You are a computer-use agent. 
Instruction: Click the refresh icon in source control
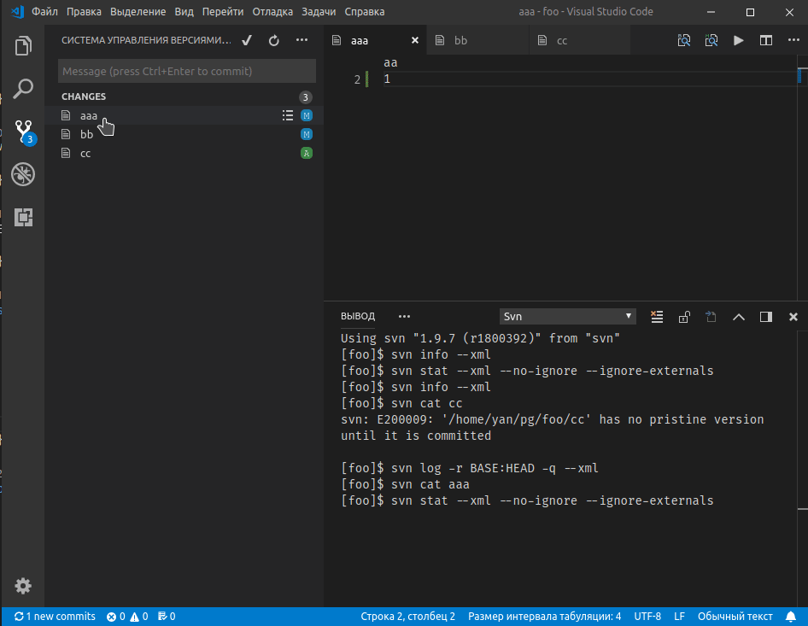[x=274, y=40]
